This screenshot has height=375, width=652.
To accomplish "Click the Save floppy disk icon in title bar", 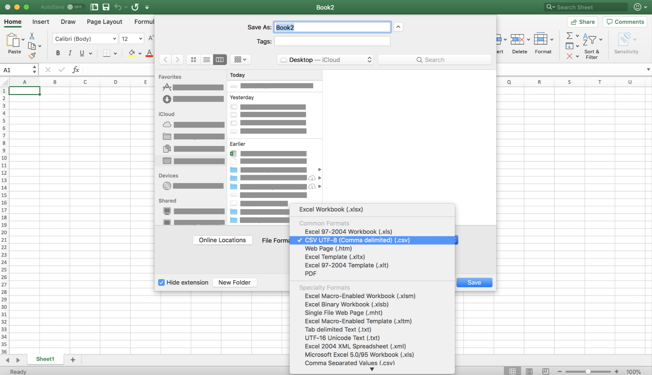I will click(106, 7).
